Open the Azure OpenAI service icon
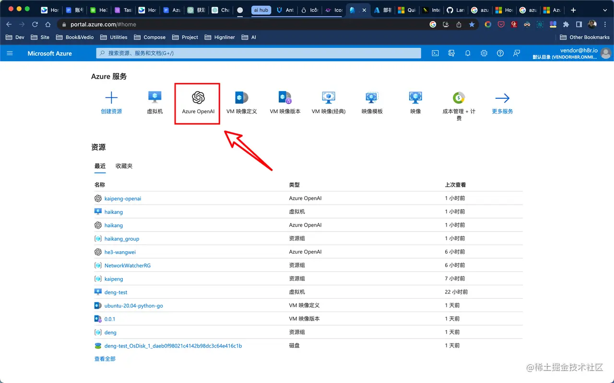This screenshot has height=383, width=614. coord(198,97)
